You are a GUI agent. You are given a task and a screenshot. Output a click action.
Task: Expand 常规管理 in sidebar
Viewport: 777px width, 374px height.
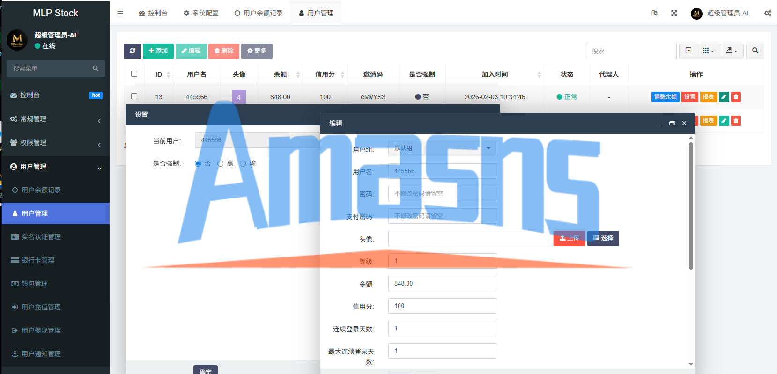pos(56,119)
